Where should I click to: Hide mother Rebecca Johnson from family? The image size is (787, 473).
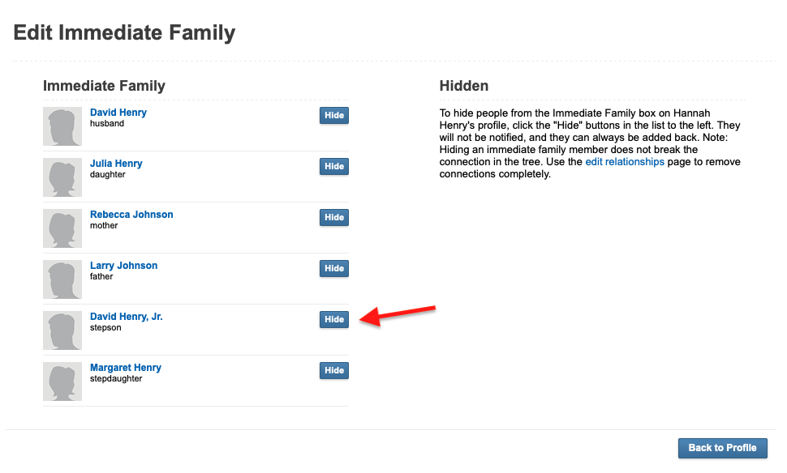pyautogui.click(x=334, y=217)
